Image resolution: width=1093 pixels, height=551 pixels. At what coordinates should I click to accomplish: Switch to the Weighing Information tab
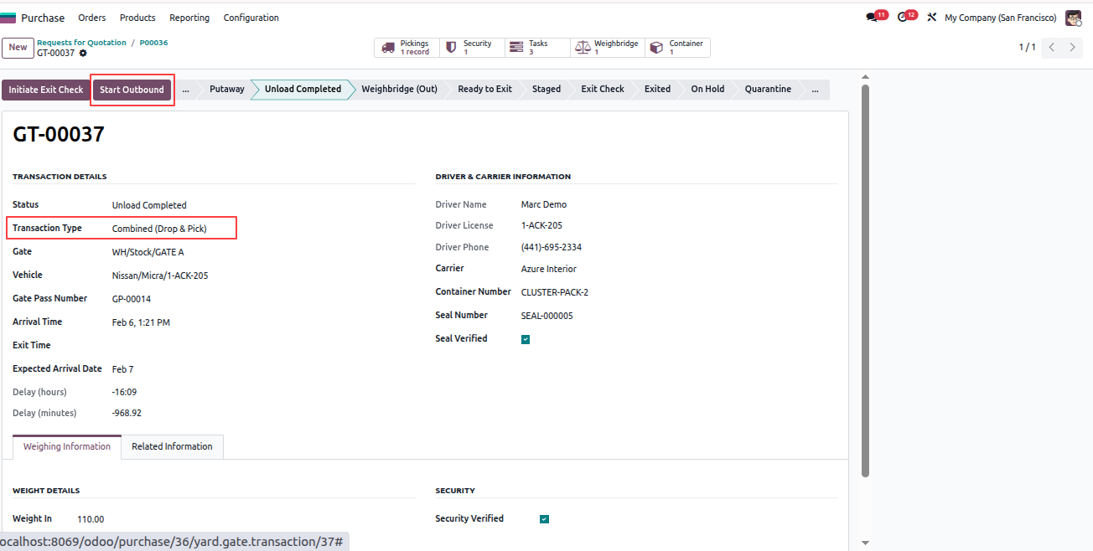[x=67, y=446]
